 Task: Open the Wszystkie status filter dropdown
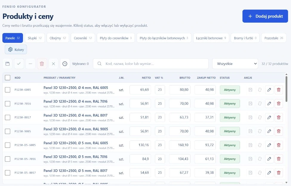coord(235,64)
